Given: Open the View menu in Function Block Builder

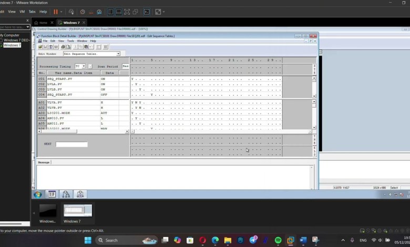Looking at the screenshot, I should [61, 41].
